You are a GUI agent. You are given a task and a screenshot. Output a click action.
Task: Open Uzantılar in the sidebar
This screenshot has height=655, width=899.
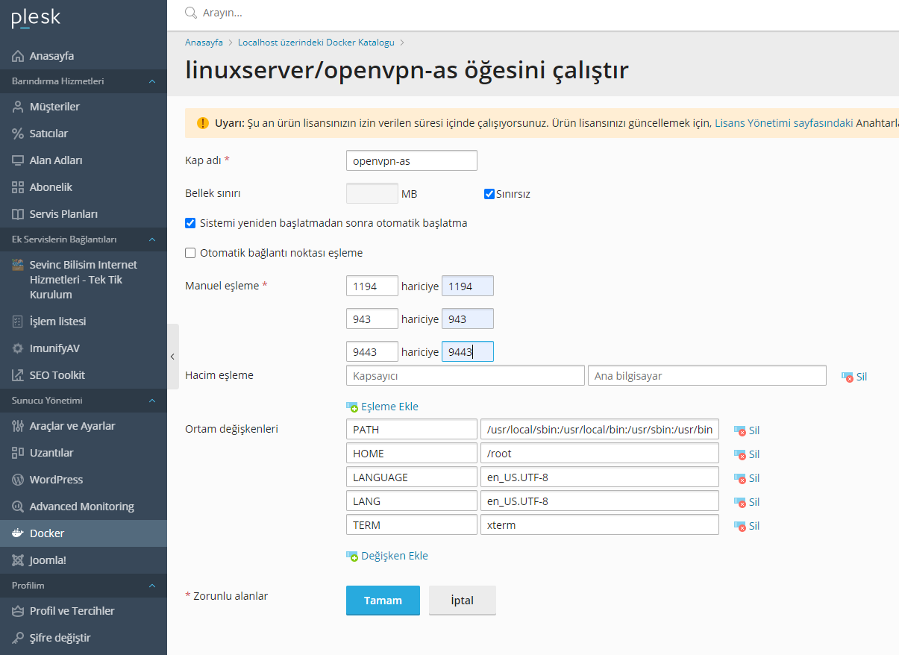click(x=84, y=453)
